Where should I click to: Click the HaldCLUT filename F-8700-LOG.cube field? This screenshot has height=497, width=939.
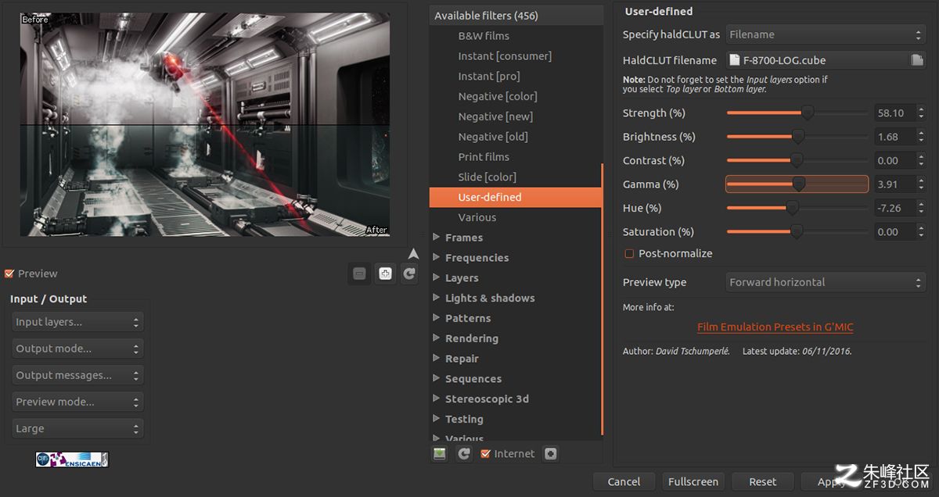(817, 60)
